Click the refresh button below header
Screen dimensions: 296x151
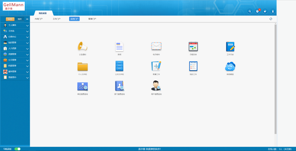271,19
